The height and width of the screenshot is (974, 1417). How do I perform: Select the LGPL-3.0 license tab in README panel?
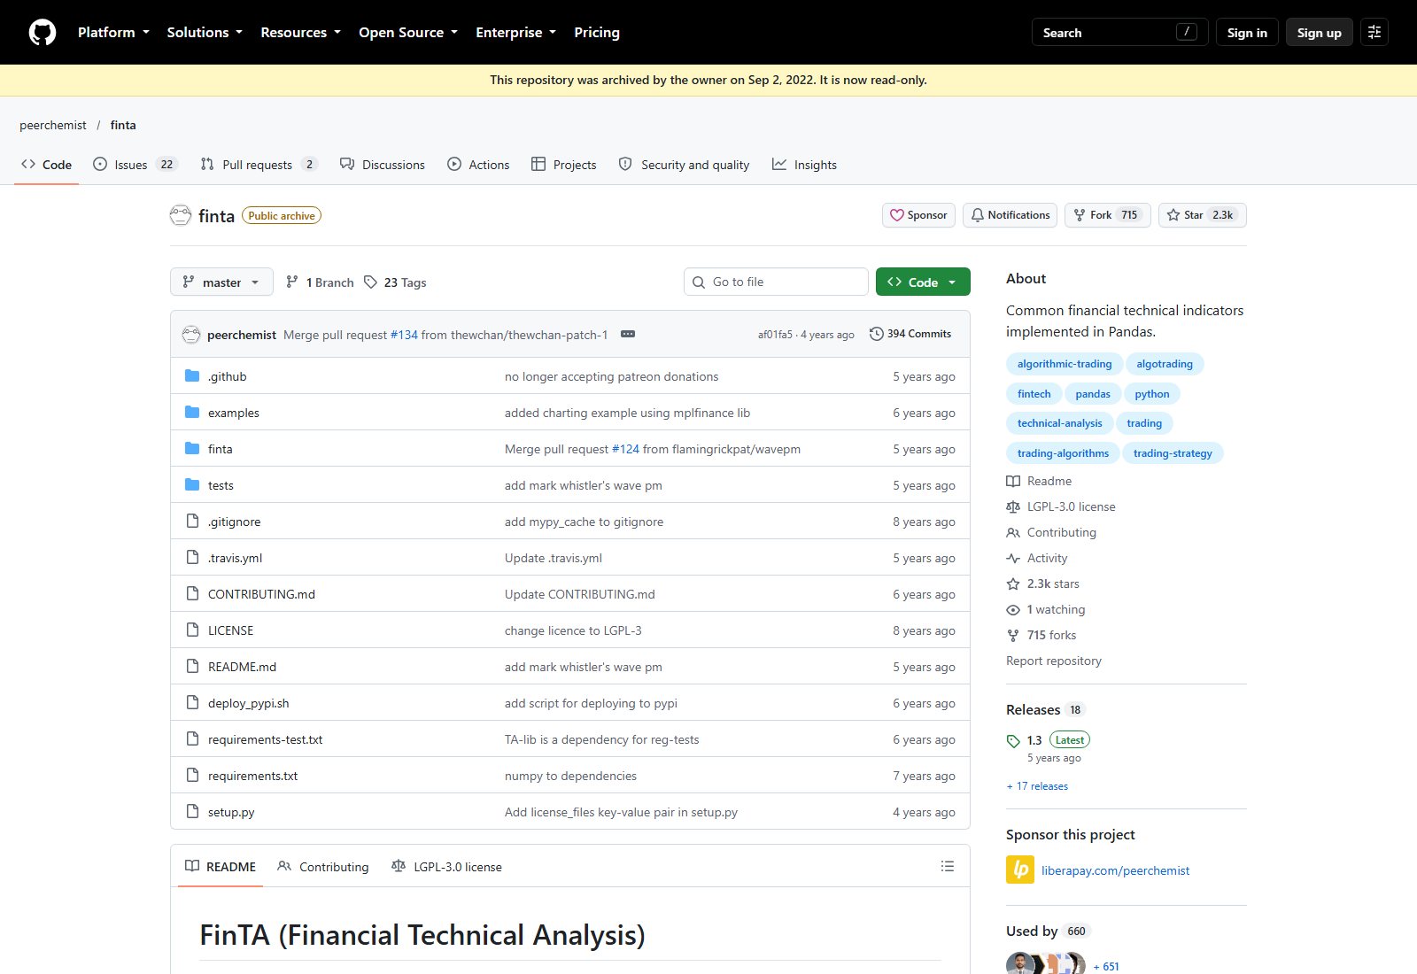coord(446,867)
